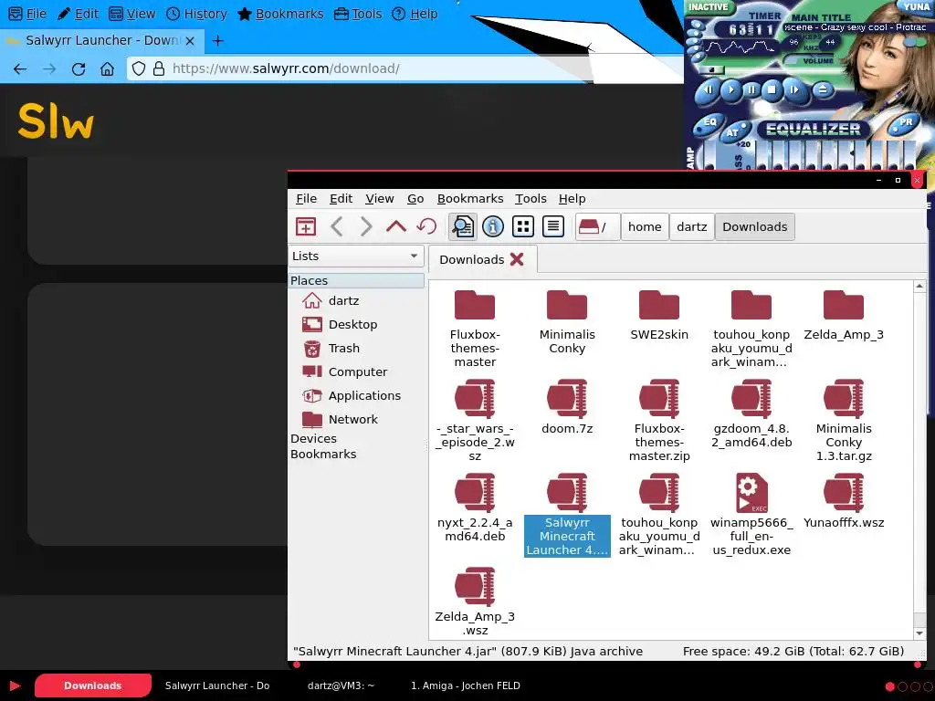
Task: Switch to icon grid view
Action: 523,226
